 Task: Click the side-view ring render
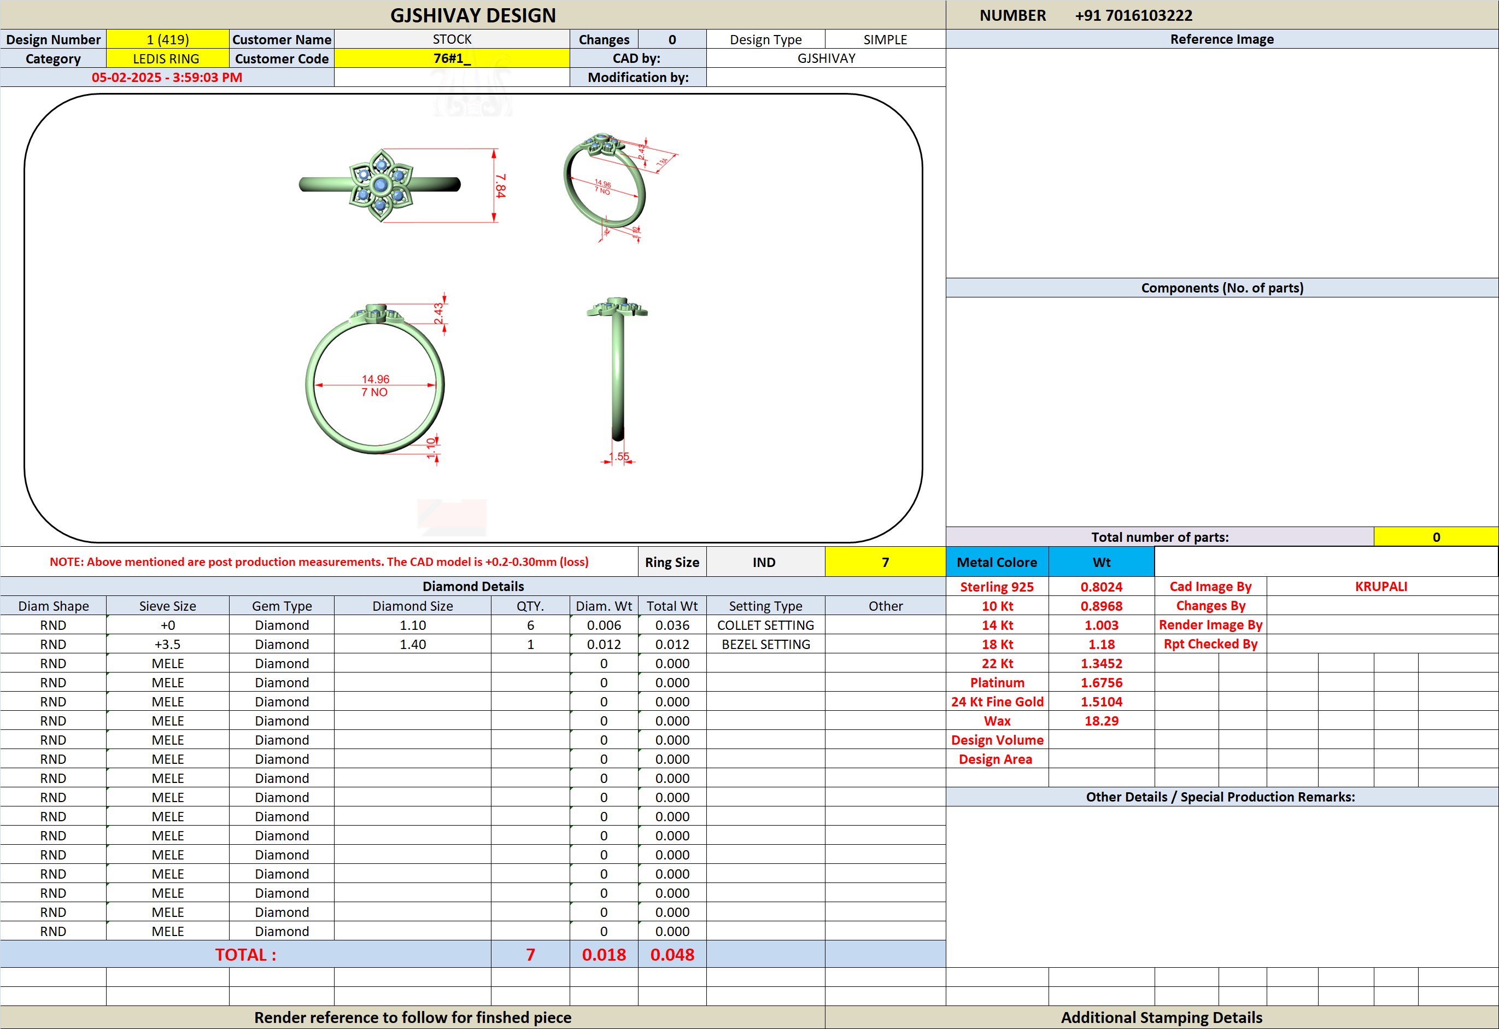coord(617,369)
